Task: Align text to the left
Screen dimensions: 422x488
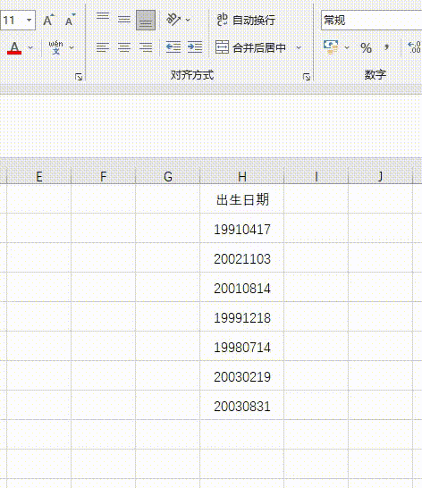Action: point(103,47)
